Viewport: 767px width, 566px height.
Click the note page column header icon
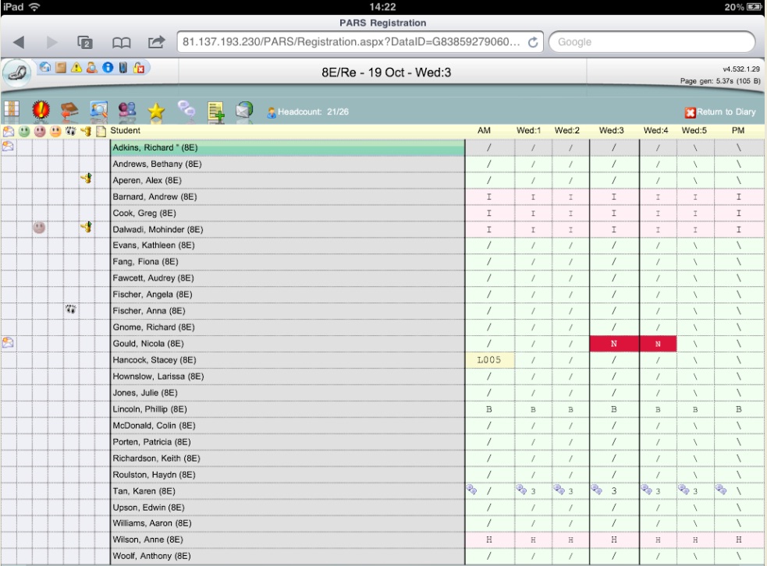tap(101, 131)
